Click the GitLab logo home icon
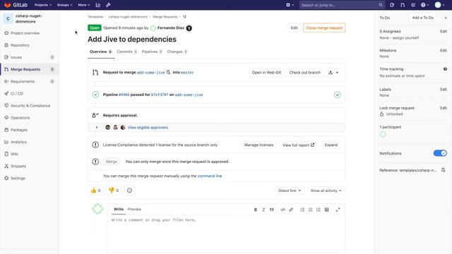Image resolution: width=452 pixels, height=254 pixels. pos(8,5)
